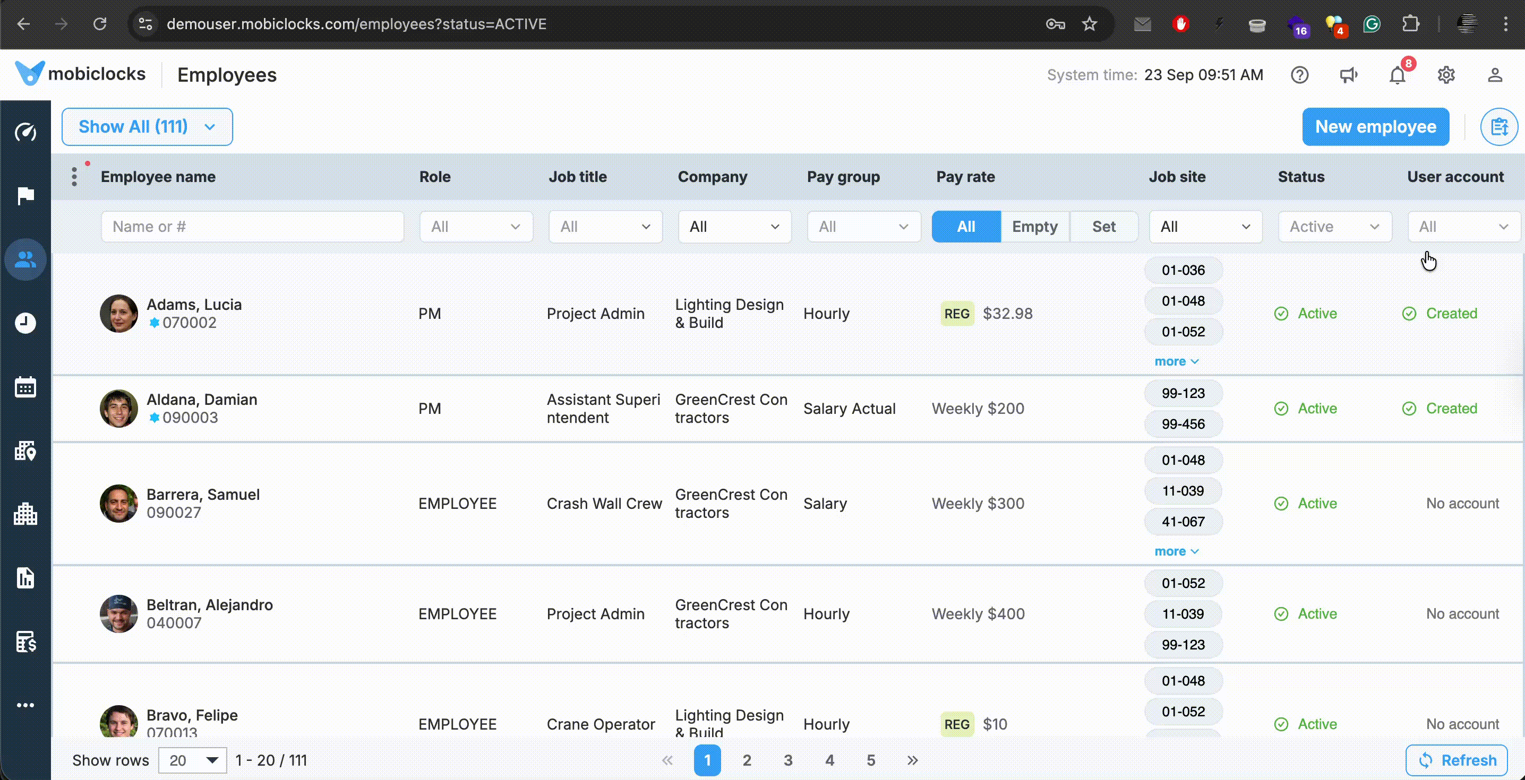Click the help question mark icon

click(x=1299, y=75)
